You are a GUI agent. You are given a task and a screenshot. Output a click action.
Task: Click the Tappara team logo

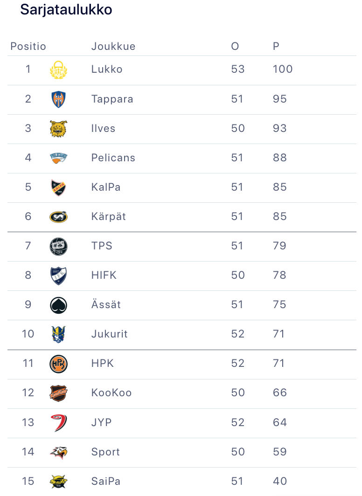pyautogui.click(x=58, y=99)
